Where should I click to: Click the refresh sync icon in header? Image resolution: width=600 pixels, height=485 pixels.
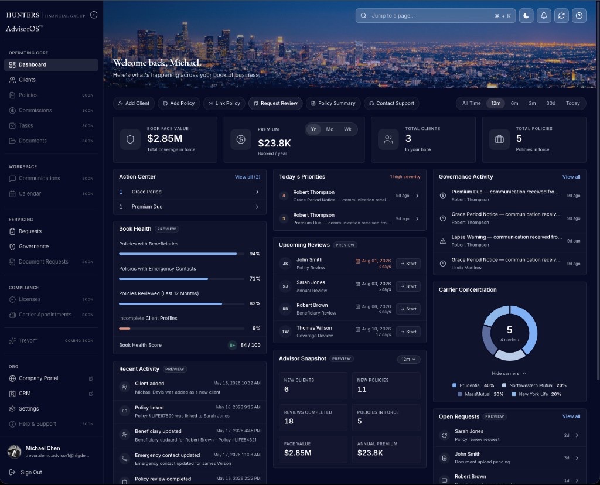(561, 16)
